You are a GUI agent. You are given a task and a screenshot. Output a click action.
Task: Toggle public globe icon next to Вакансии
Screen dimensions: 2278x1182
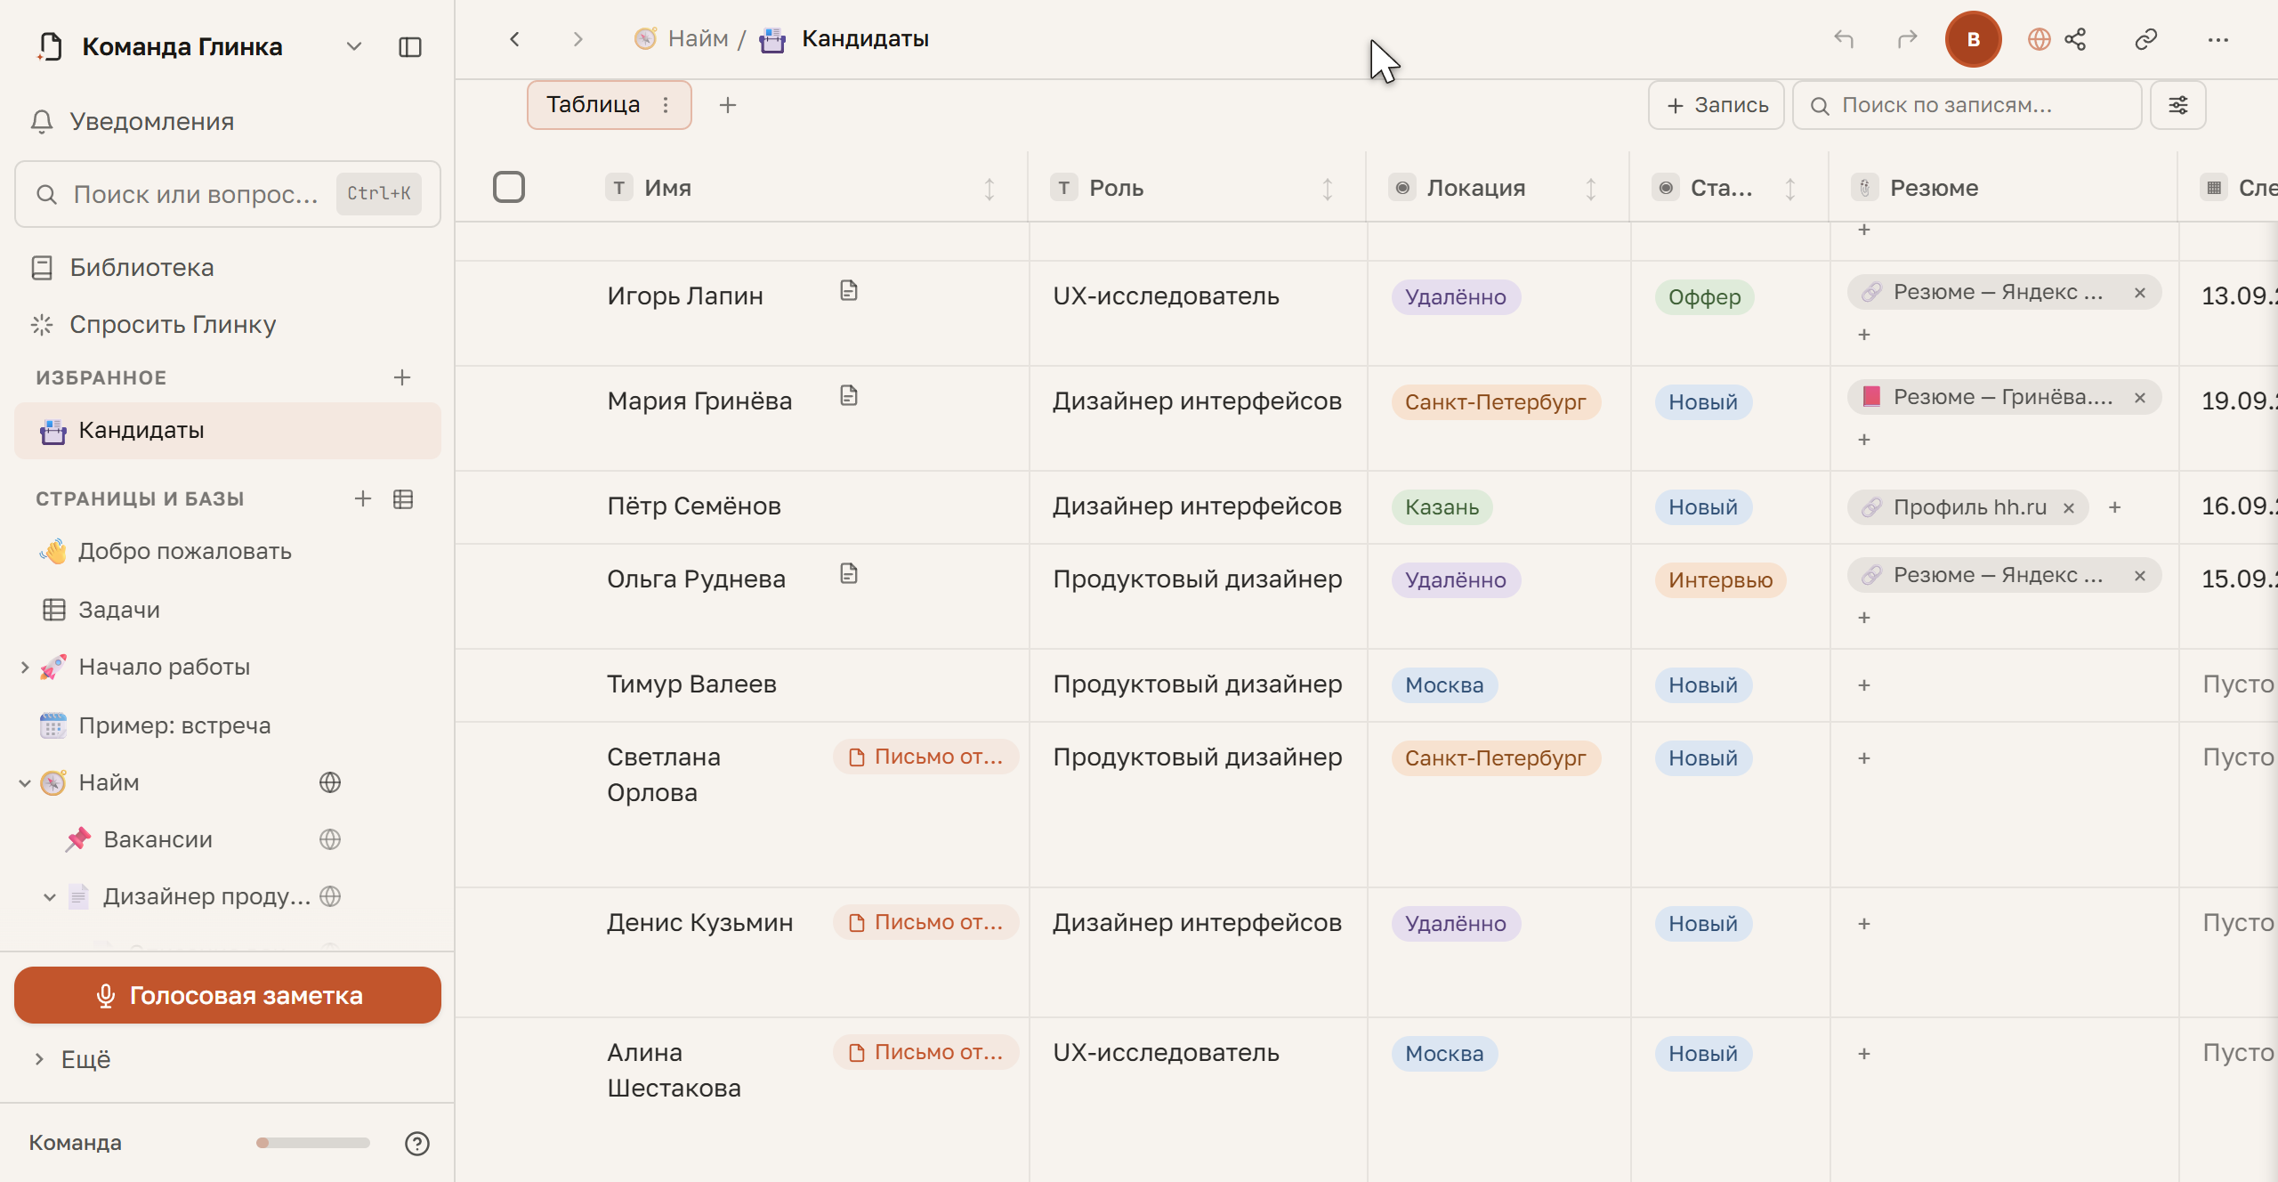[x=330, y=839]
